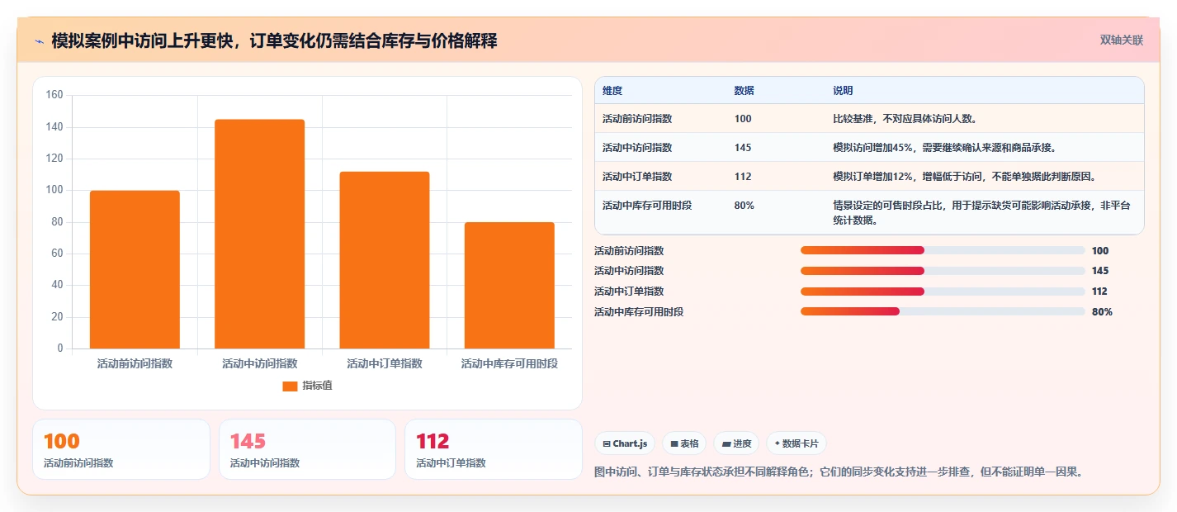Viewport: 1177px width, 512px height.
Task: Click the 表格 chip icon
Action: point(674,444)
